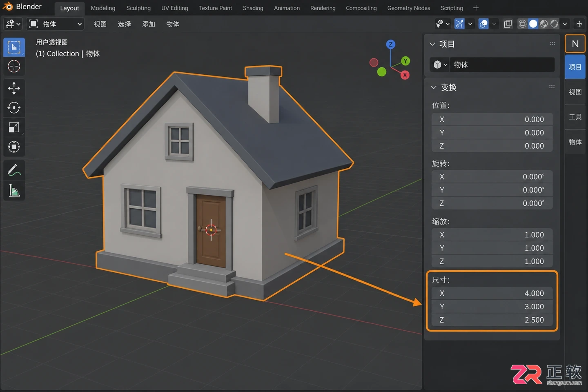Activate the 3D Cursor tool
588x392 pixels.
14,66
